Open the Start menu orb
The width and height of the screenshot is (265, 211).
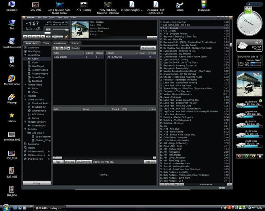click(x=6, y=208)
